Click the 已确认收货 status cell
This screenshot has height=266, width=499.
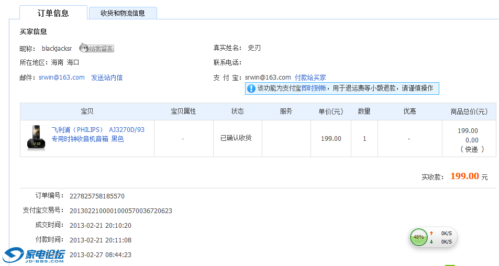coord(236,138)
